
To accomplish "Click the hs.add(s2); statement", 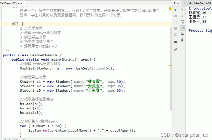I will [31, 108].
